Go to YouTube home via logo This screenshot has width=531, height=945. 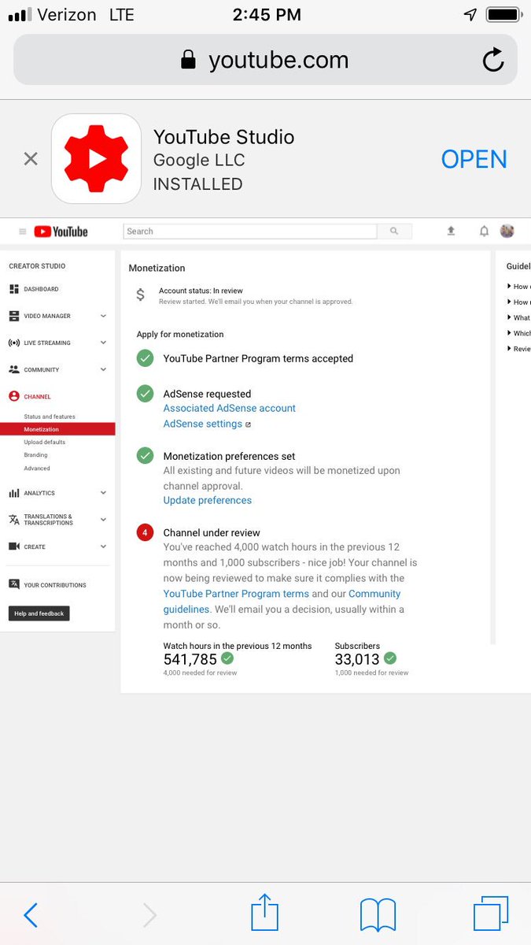(x=61, y=232)
